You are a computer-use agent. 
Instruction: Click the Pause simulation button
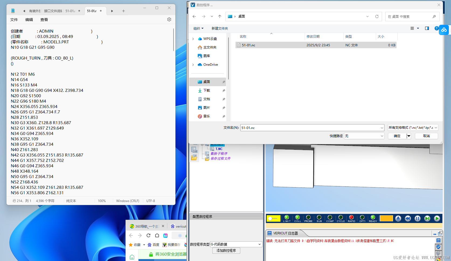[x=417, y=218]
